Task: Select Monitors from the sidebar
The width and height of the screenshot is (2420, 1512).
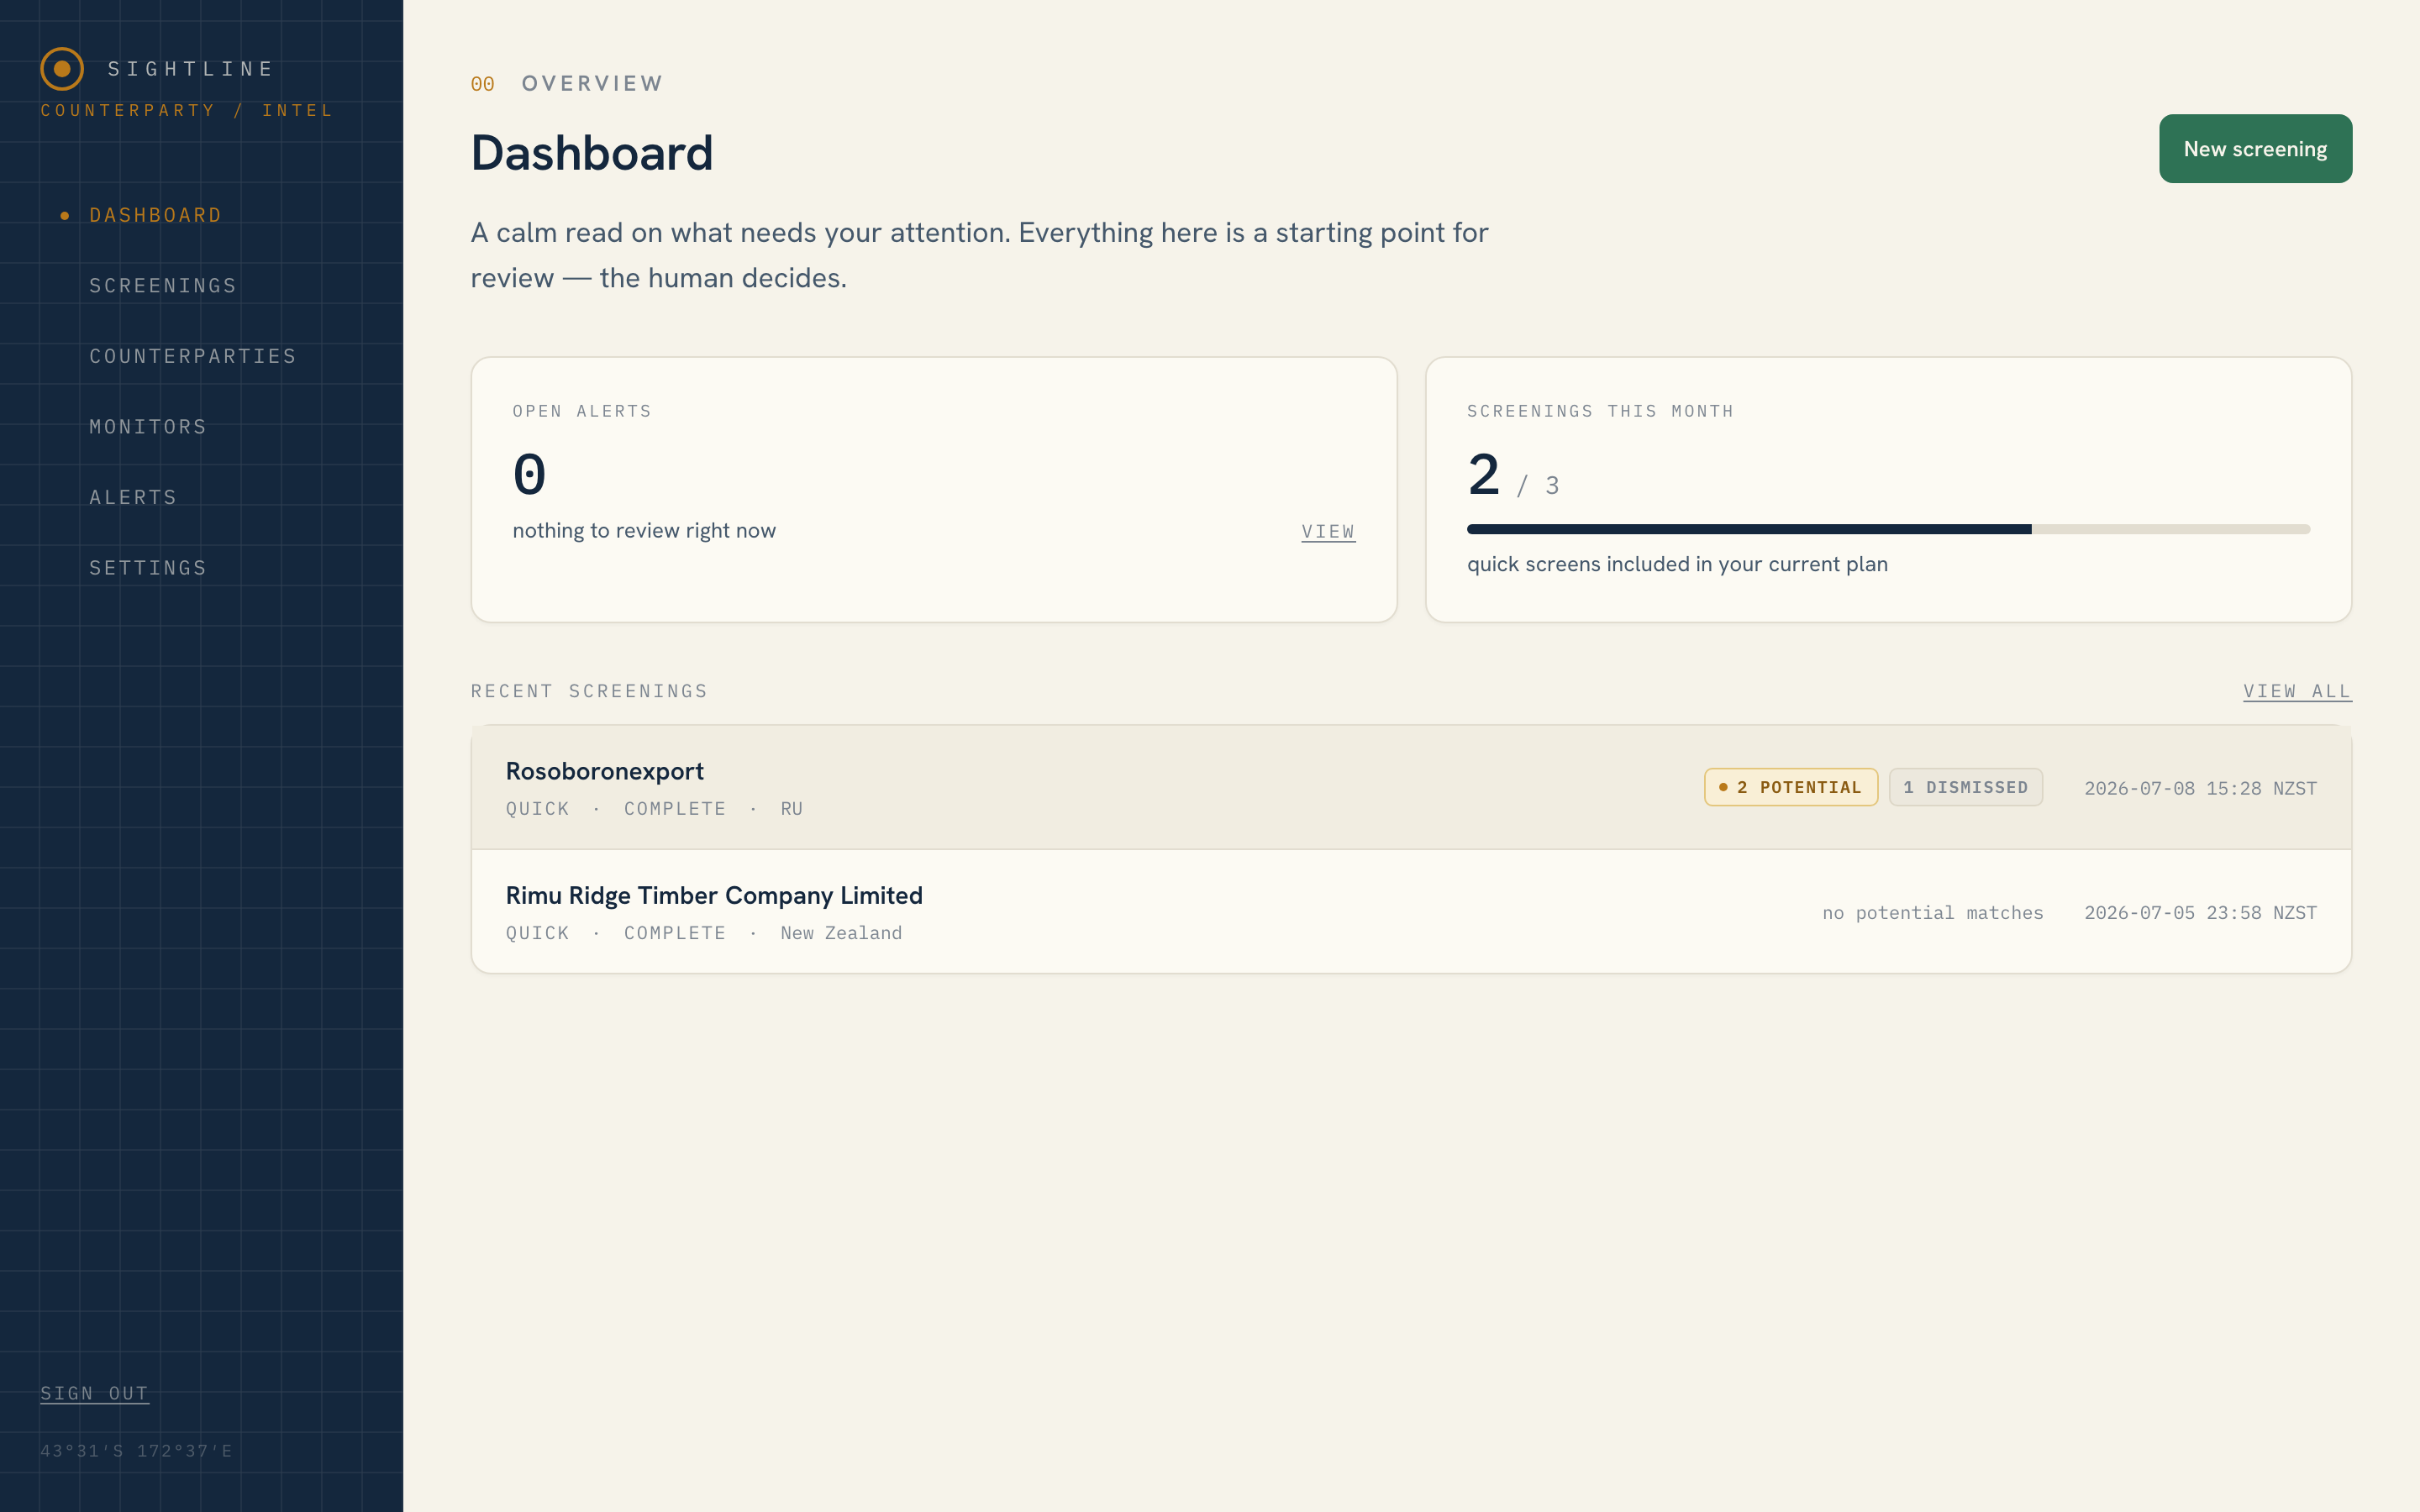Action: [148, 427]
